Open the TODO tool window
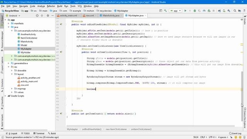The image size is (247, 139). pyautogui.click(x=25, y=133)
